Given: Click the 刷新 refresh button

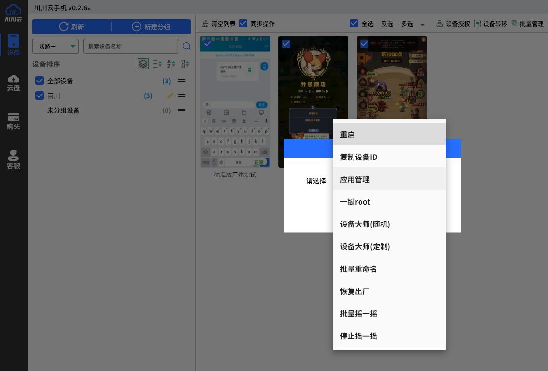Looking at the screenshot, I should click(72, 27).
